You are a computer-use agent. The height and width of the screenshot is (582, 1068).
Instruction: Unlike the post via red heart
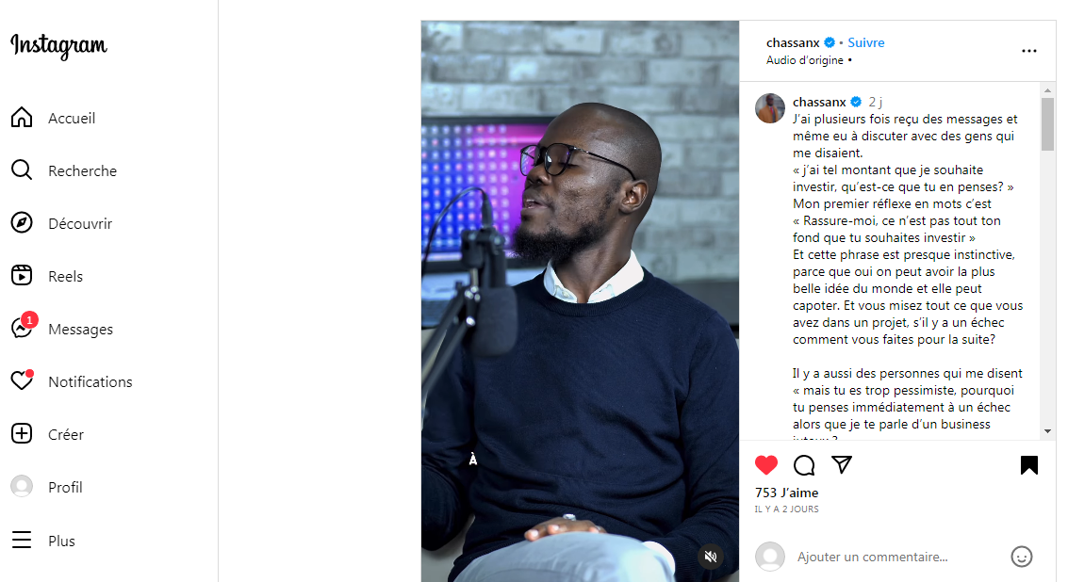tap(766, 465)
